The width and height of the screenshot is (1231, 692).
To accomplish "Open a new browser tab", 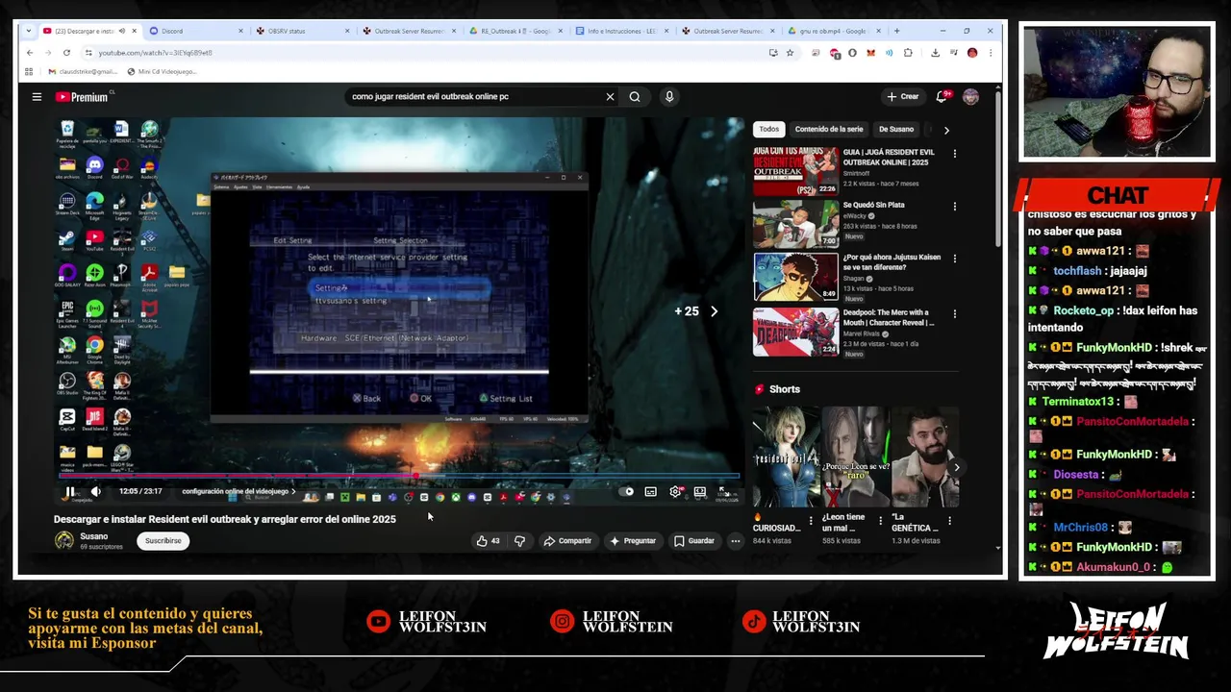I will (x=896, y=31).
